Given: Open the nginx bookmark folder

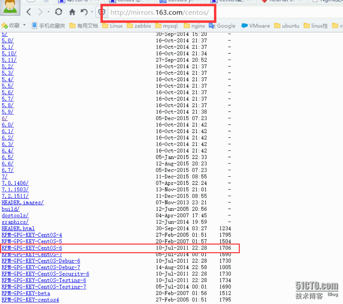Looking at the screenshot, I should coord(194,26).
